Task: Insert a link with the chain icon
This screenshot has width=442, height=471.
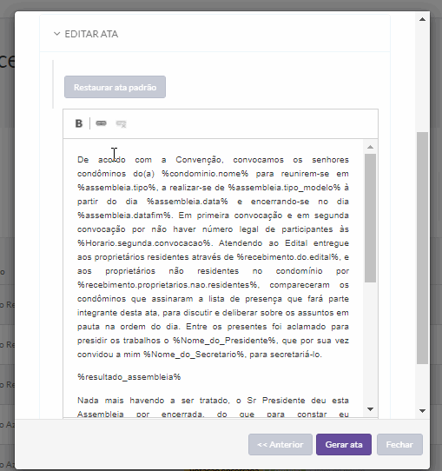Action: click(101, 123)
